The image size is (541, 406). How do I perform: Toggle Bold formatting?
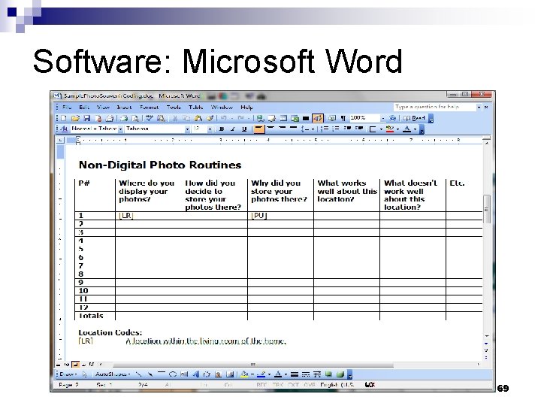click(x=222, y=129)
